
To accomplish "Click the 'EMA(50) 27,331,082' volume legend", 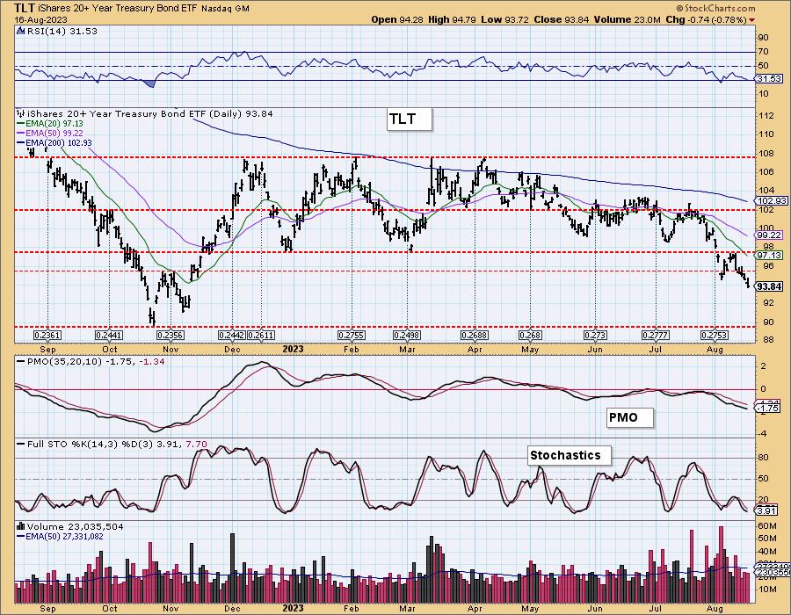I will (64, 536).
